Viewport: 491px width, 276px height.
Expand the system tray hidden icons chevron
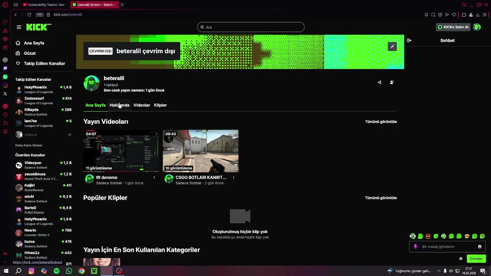pos(439,271)
